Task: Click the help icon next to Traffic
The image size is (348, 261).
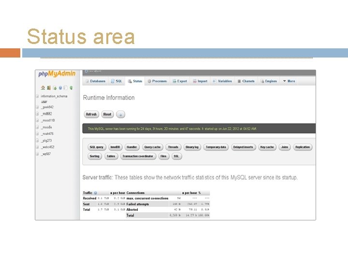Action: tap(95, 193)
